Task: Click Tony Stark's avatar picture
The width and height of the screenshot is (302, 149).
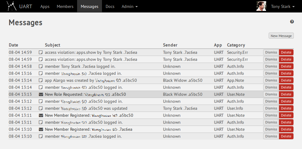Action: tap(261, 6)
